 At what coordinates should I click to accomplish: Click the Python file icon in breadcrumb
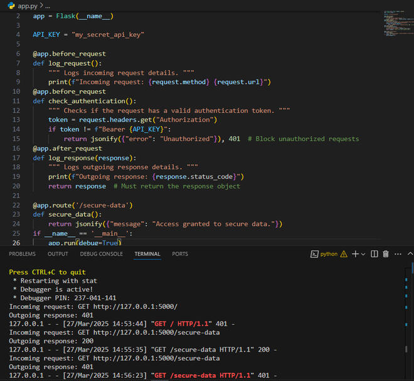11,6
